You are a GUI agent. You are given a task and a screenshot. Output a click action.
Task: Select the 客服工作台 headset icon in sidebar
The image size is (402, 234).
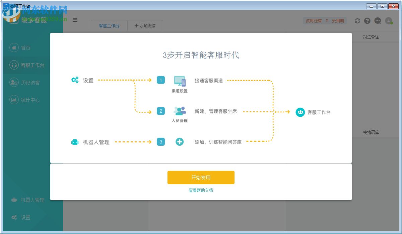click(x=13, y=65)
